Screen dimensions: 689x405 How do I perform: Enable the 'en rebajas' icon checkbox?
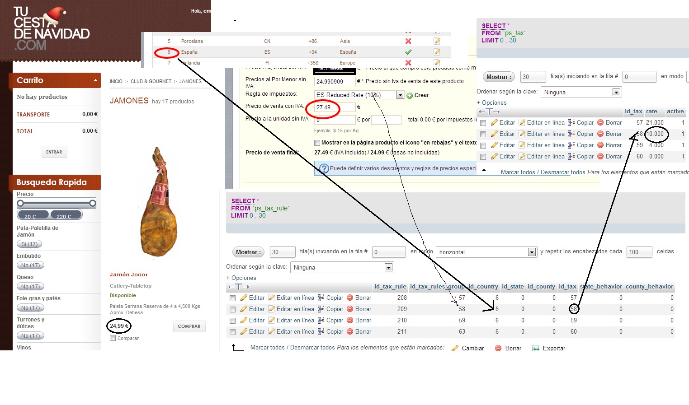[317, 143]
